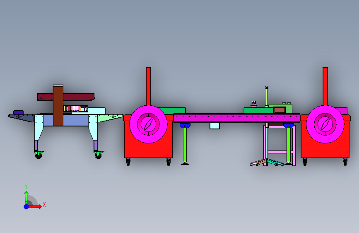Select the right red strapping machine cabinet
Image resolution: width=359 pixels, height=233 pixels.
325,150
